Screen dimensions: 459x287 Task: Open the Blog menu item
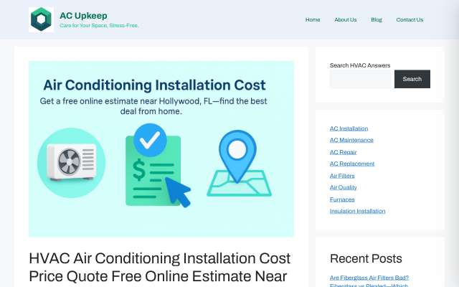(x=377, y=19)
